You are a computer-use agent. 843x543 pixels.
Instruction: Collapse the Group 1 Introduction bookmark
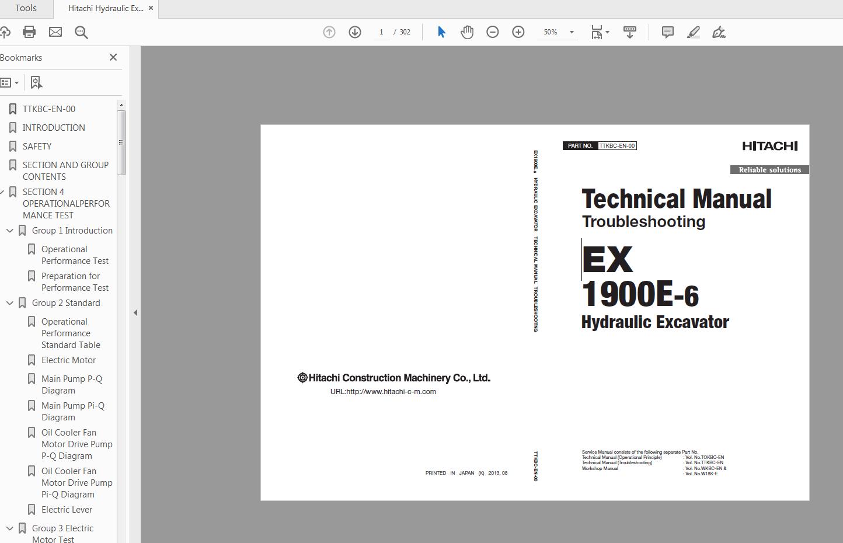pyautogui.click(x=10, y=231)
